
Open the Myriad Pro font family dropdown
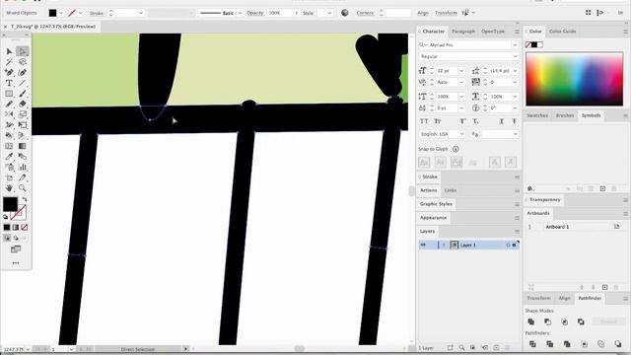pyautogui.click(x=515, y=45)
